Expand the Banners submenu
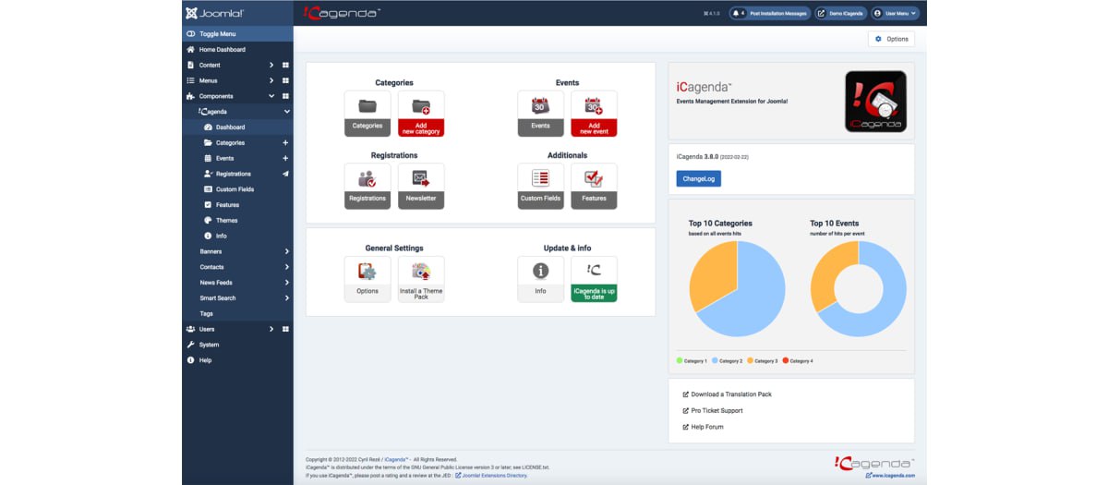 pos(286,251)
